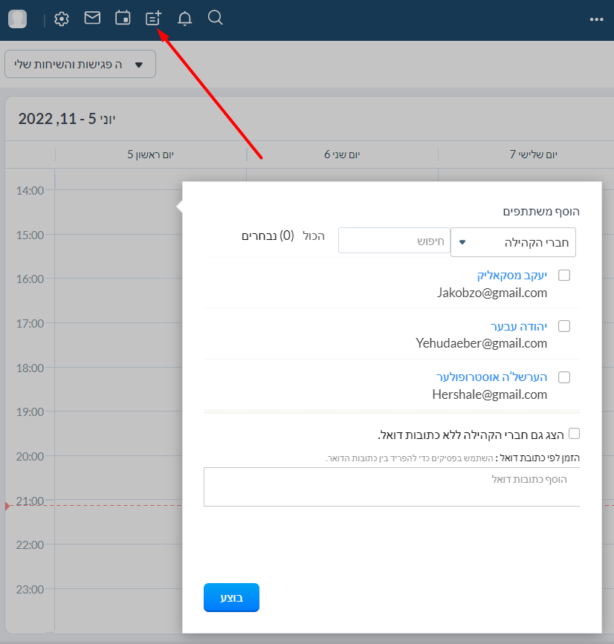Open the settings gear icon
This screenshot has height=644, width=614.
62,19
